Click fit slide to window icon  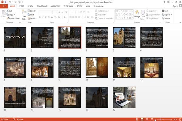click(x=180, y=119)
